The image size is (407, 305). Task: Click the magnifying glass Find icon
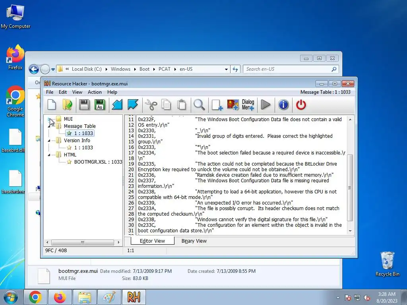[x=199, y=105]
